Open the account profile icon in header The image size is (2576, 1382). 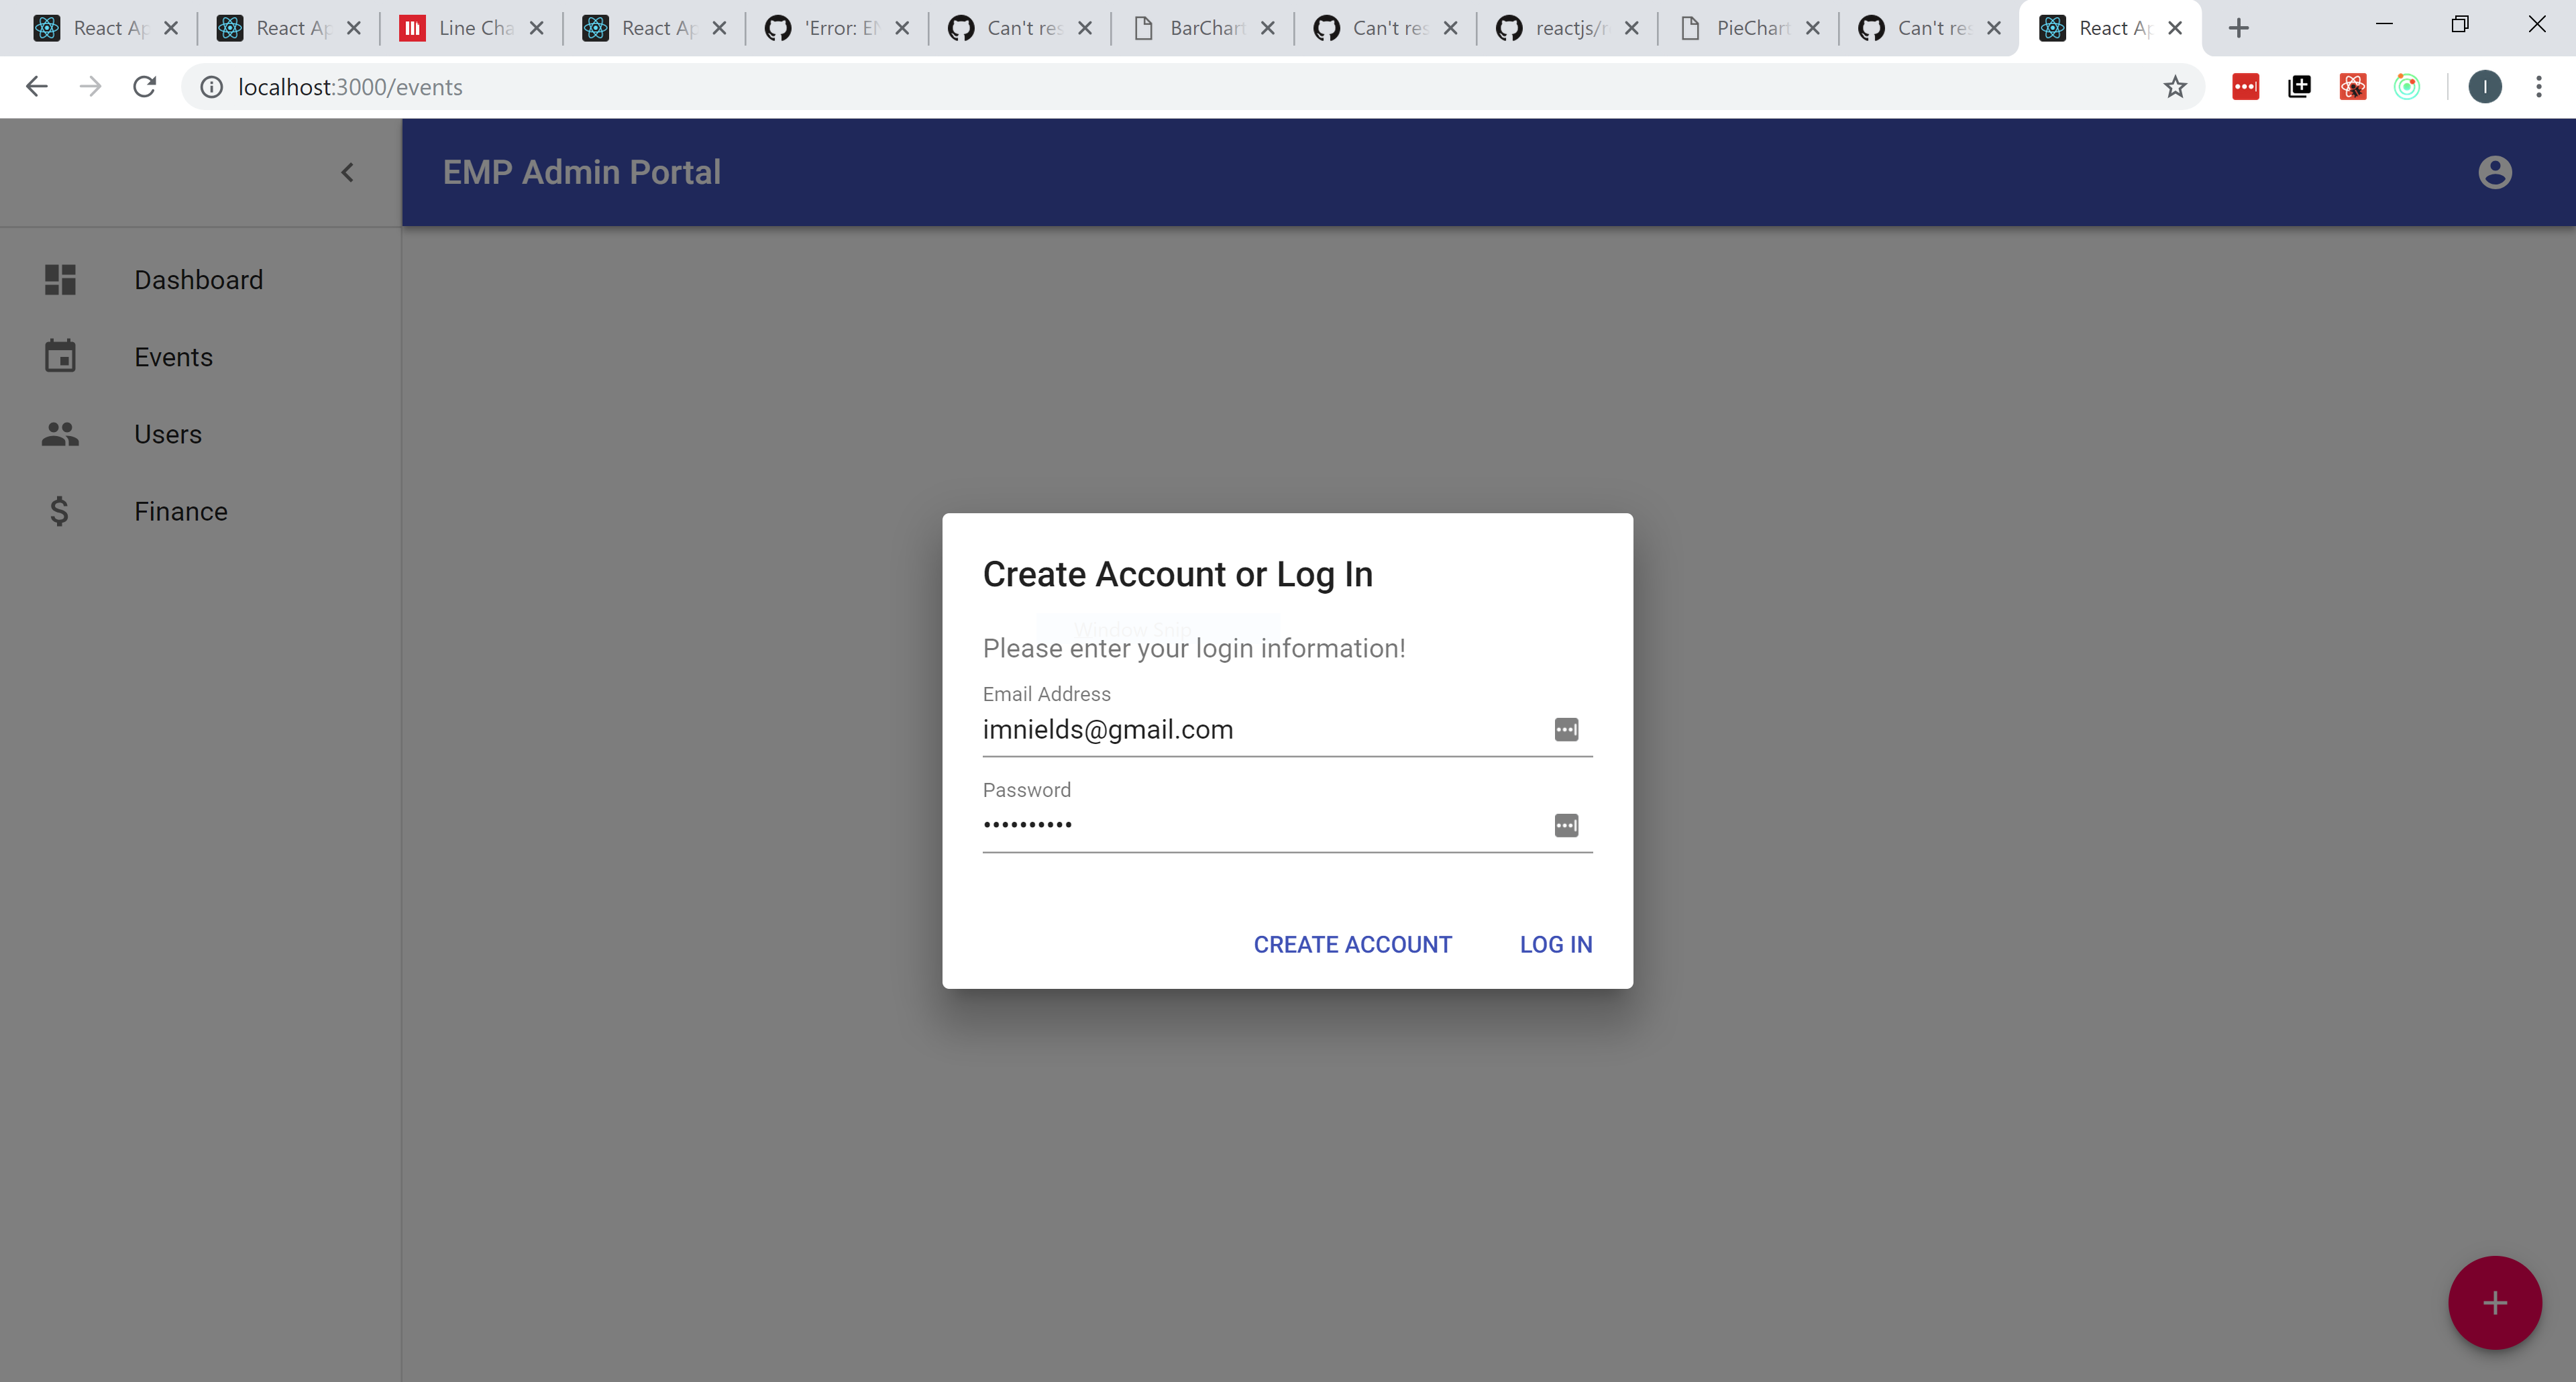(x=2494, y=172)
